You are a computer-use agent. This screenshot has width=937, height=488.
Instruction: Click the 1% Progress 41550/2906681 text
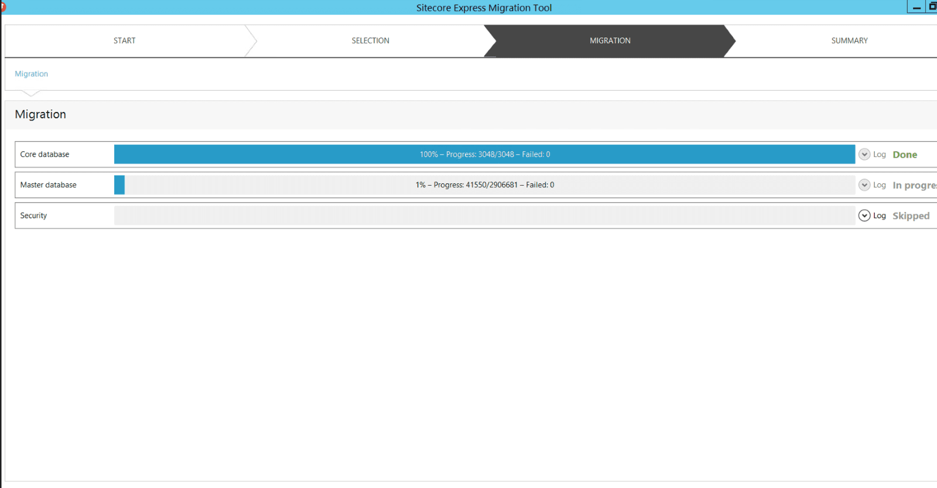click(x=485, y=185)
